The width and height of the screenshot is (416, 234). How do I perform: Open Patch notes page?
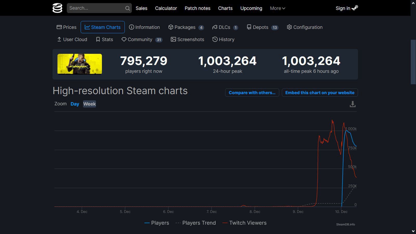tap(198, 8)
